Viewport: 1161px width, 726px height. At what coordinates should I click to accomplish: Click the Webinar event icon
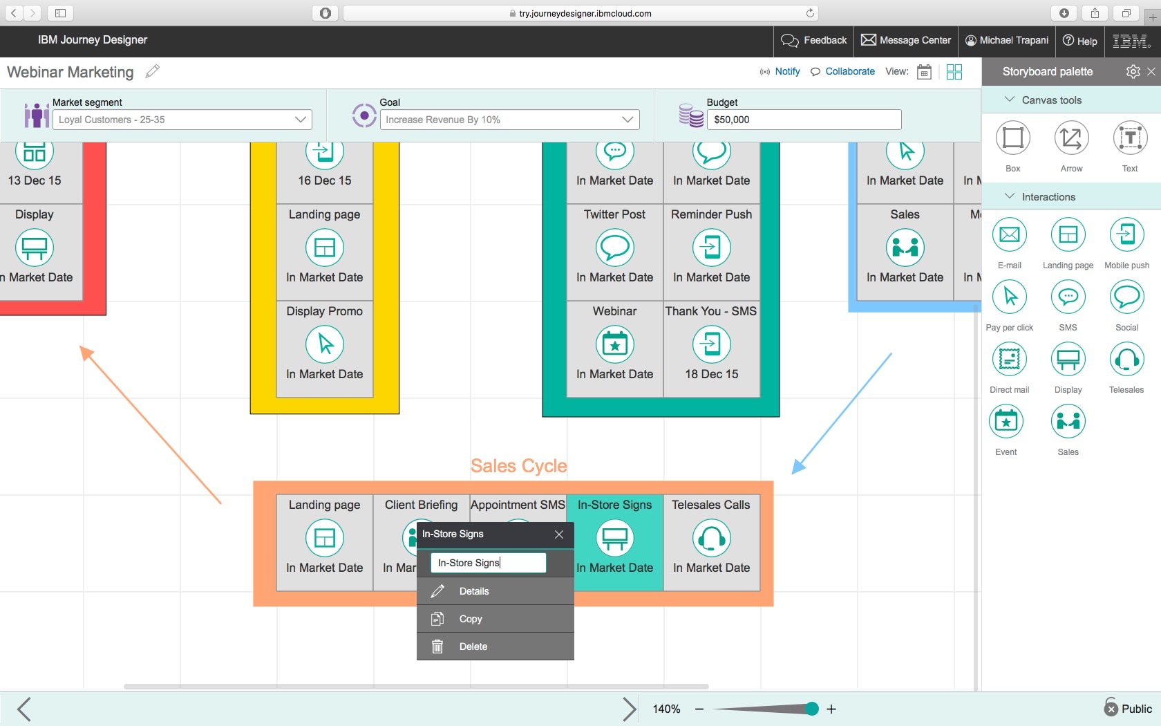pyautogui.click(x=614, y=344)
